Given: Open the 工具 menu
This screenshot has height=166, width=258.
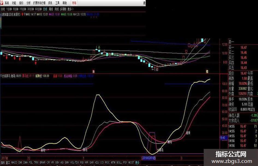Looking at the screenshot, I should 57,3.
